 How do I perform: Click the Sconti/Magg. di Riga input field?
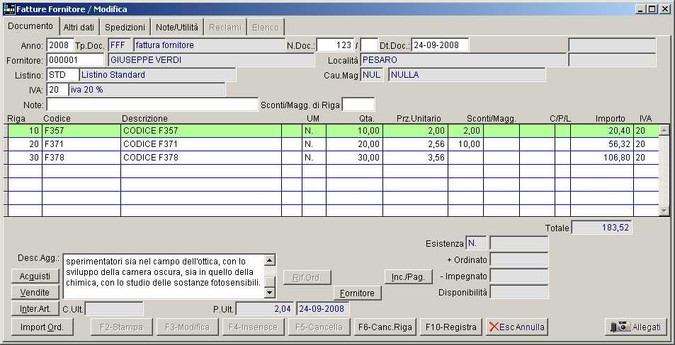(x=358, y=105)
